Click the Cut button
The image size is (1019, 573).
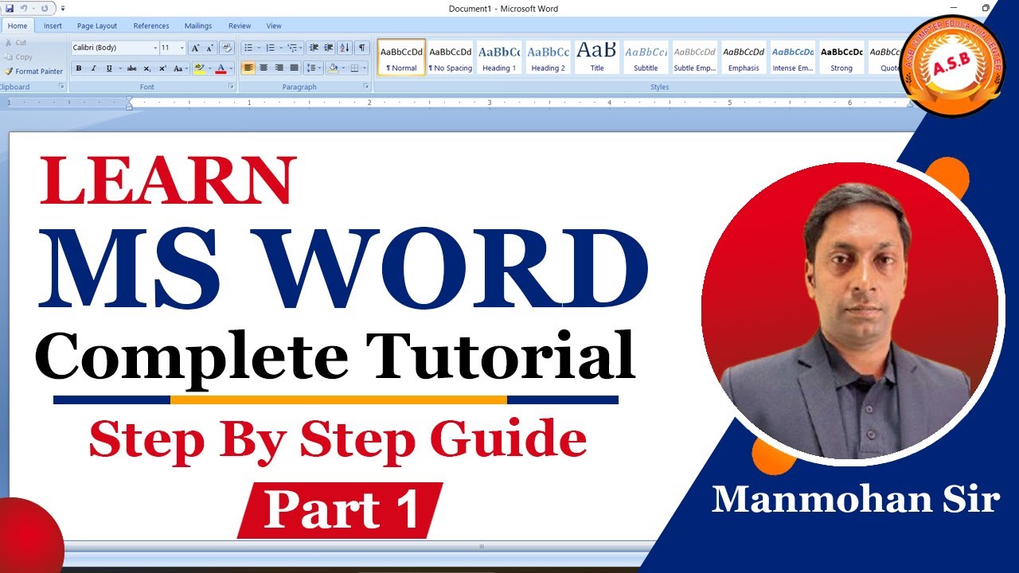(x=16, y=42)
